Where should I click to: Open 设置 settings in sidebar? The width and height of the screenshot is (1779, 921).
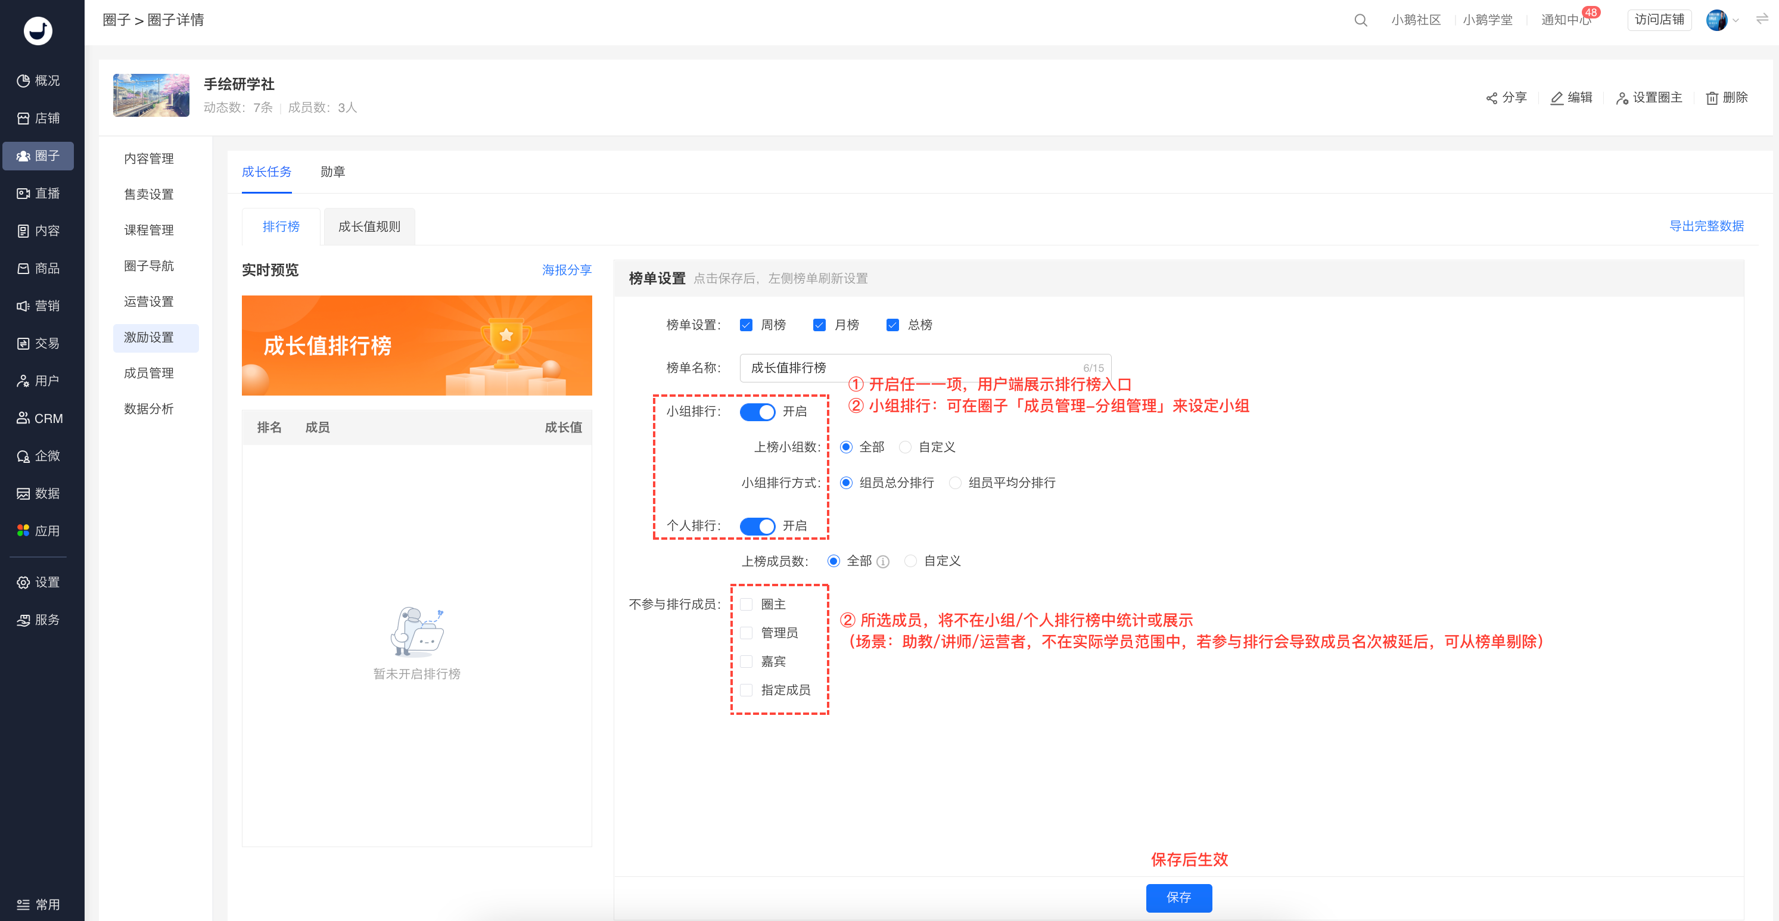click(x=38, y=583)
